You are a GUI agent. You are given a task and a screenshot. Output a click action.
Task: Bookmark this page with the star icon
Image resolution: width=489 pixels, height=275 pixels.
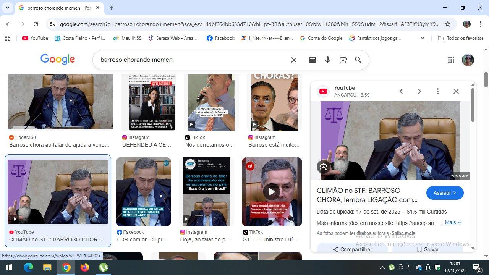click(448, 24)
